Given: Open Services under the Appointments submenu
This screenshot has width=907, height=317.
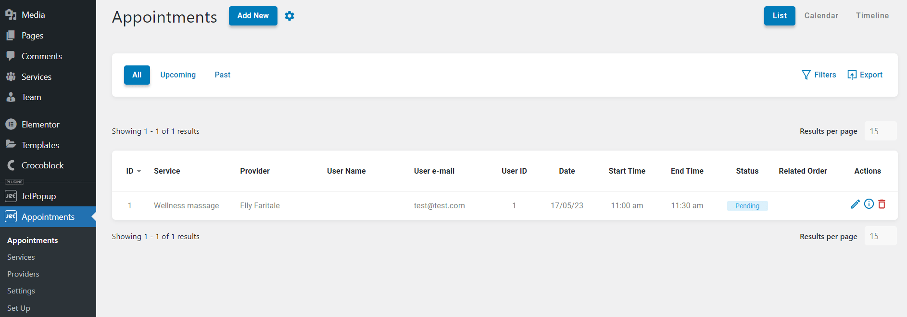Looking at the screenshot, I should tap(21, 257).
